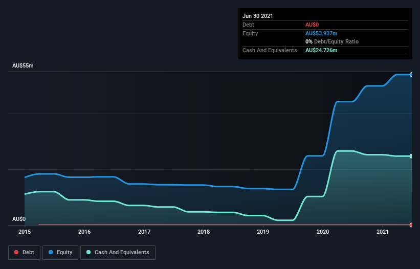This screenshot has height=269, width=420.
Task: Click the 0% Debt/Equity Ratio text
Action: tap(332, 41)
